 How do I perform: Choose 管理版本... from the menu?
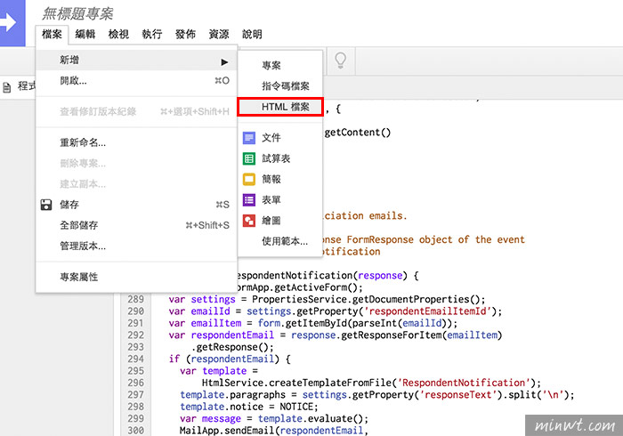coord(136,246)
